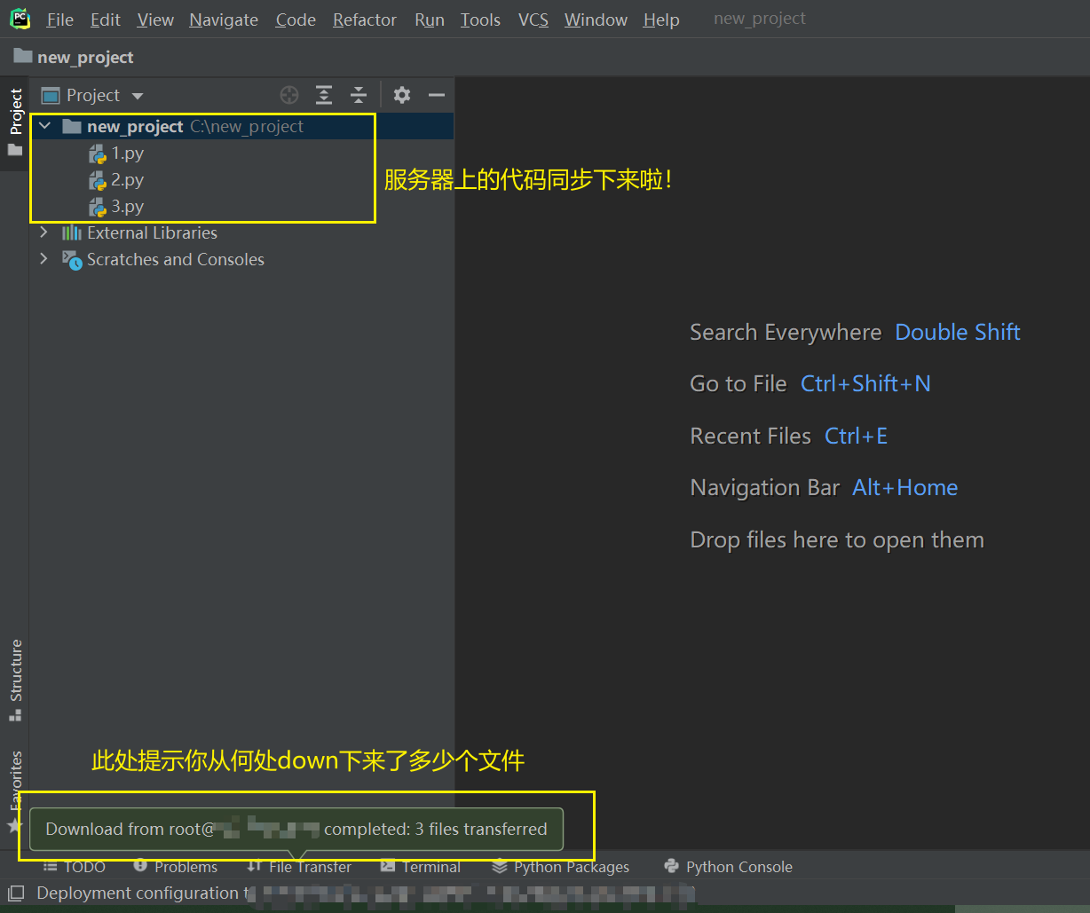Open the Python Console tab
This screenshot has height=913, width=1090.
click(729, 867)
